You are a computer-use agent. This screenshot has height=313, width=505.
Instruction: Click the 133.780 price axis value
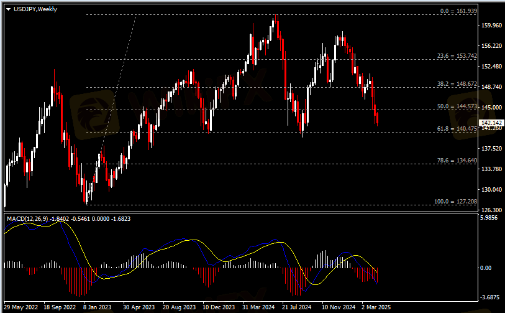[491, 169]
